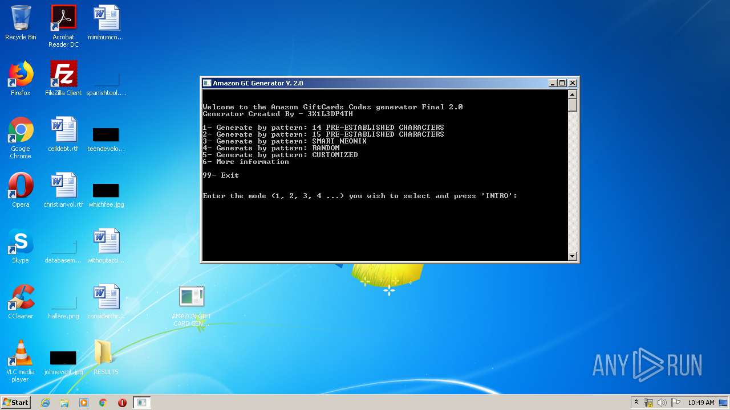Viewport: 730px width, 410px height.
Task: Open the volume tray icon
Action: coord(662,403)
